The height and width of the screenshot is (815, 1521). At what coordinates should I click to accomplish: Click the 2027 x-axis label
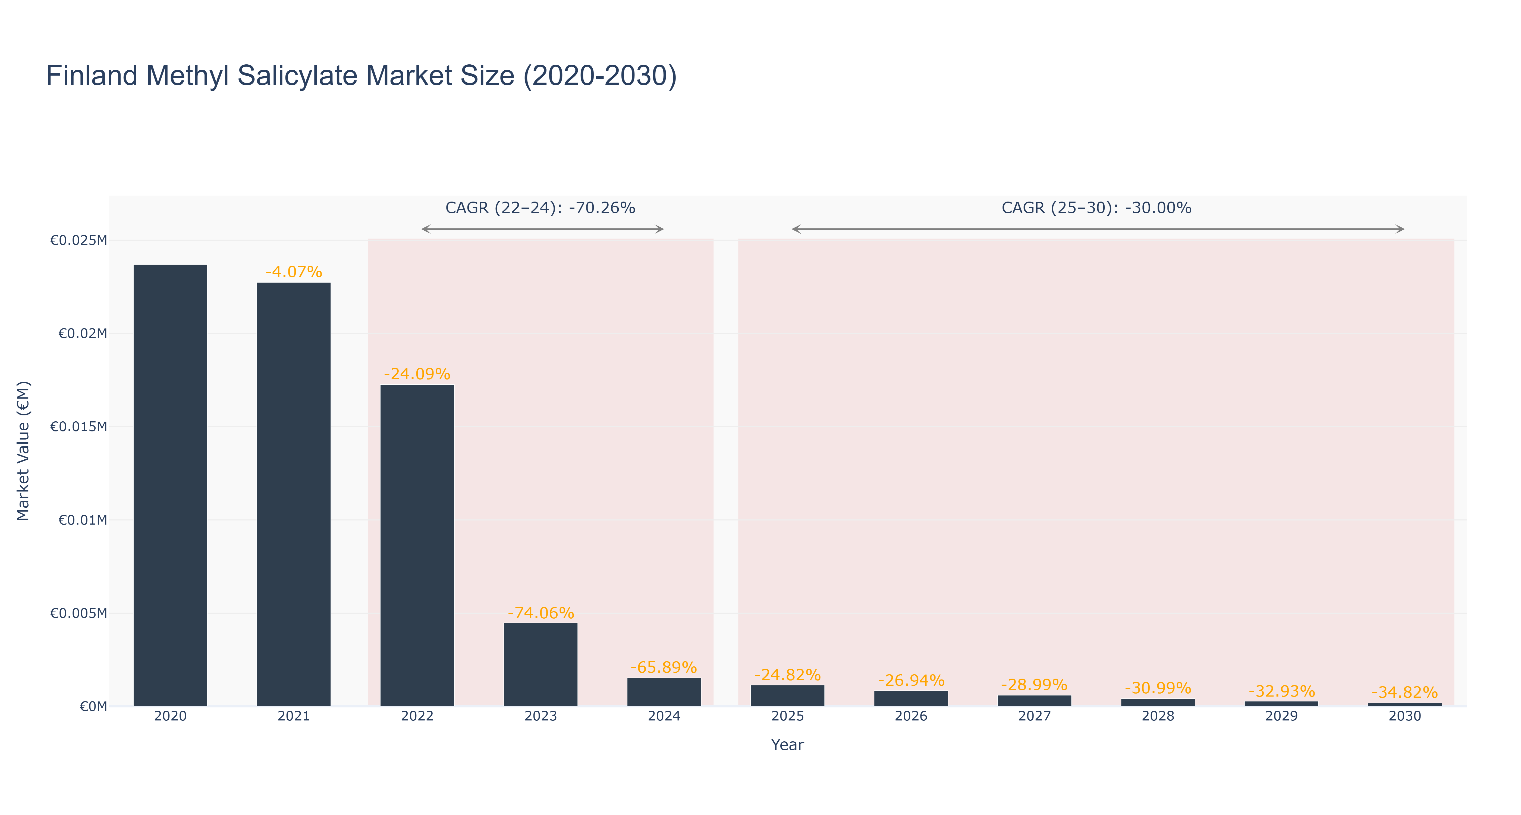point(1034,716)
